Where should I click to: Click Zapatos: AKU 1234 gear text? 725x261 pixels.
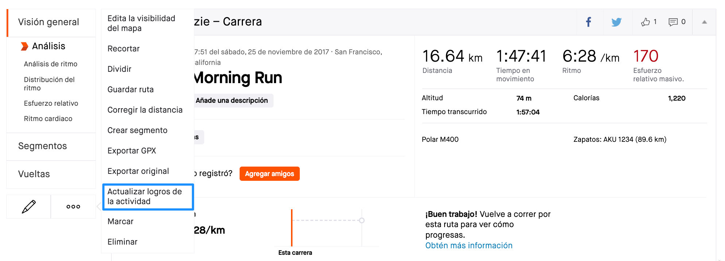tap(620, 140)
